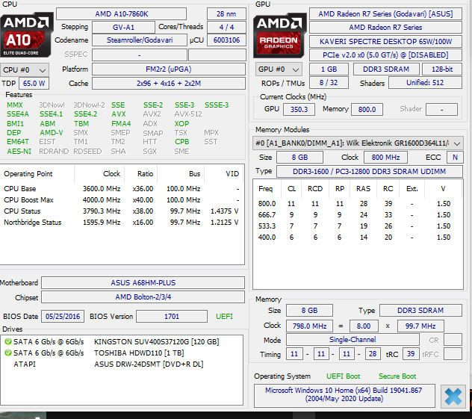Click the AES-NI feature label
The image size is (472, 419).
(19, 151)
